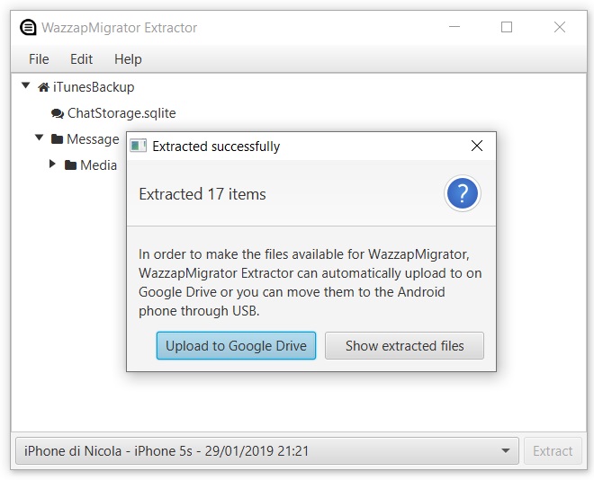Select the Message folder label
This screenshot has height=480, width=594.
93,139
